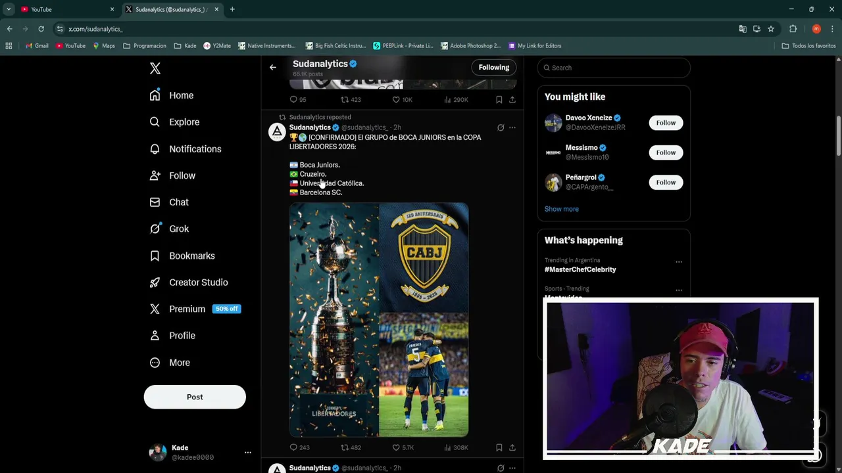Follow Messismo
This screenshot has height=473, width=842.
tap(666, 152)
